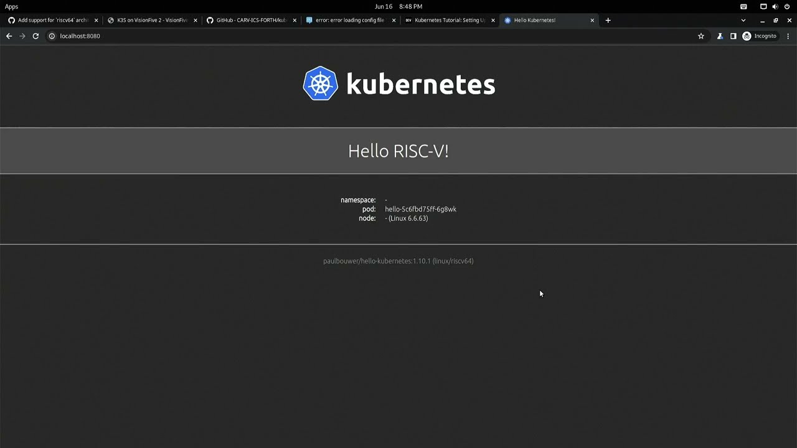The image size is (797, 448).
Task: Open the volume speaker tray icon
Action: coord(775,6)
